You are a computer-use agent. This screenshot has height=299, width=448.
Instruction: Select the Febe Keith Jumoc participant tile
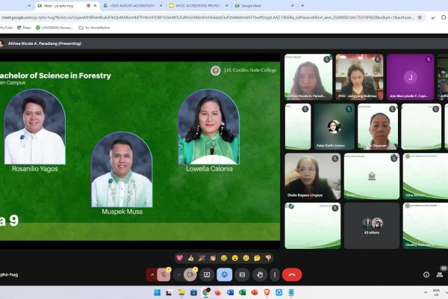[335, 126]
